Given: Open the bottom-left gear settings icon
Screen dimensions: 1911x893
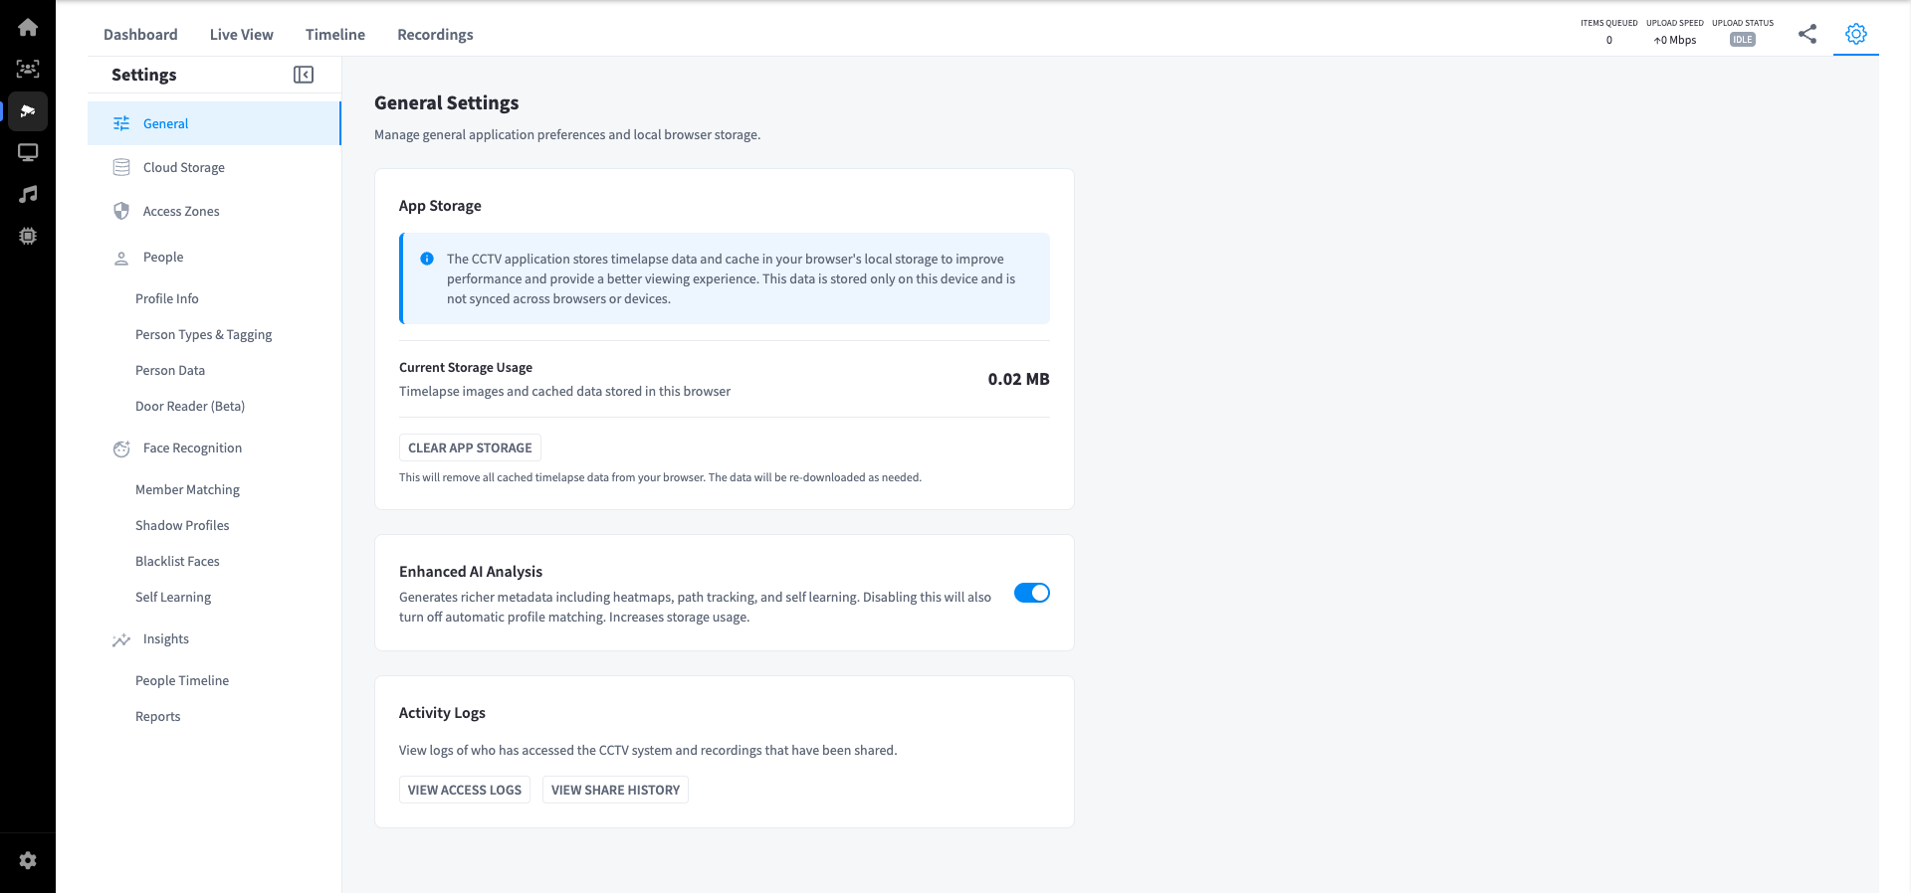Looking at the screenshot, I should (x=28, y=860).
